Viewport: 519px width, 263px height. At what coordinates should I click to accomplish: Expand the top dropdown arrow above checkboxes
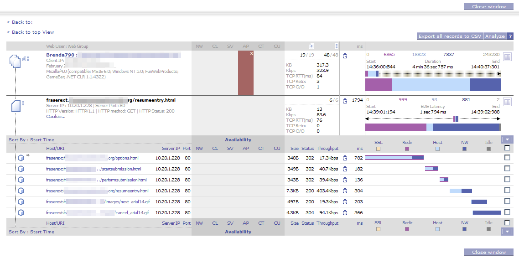pyautogui.click(x=507, y=140)
